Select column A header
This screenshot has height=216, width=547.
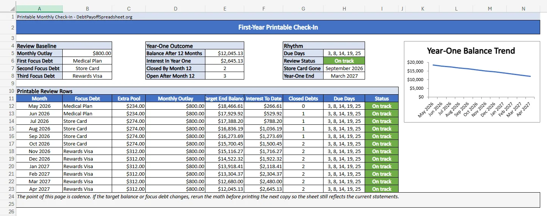click(x=40, y=9)
